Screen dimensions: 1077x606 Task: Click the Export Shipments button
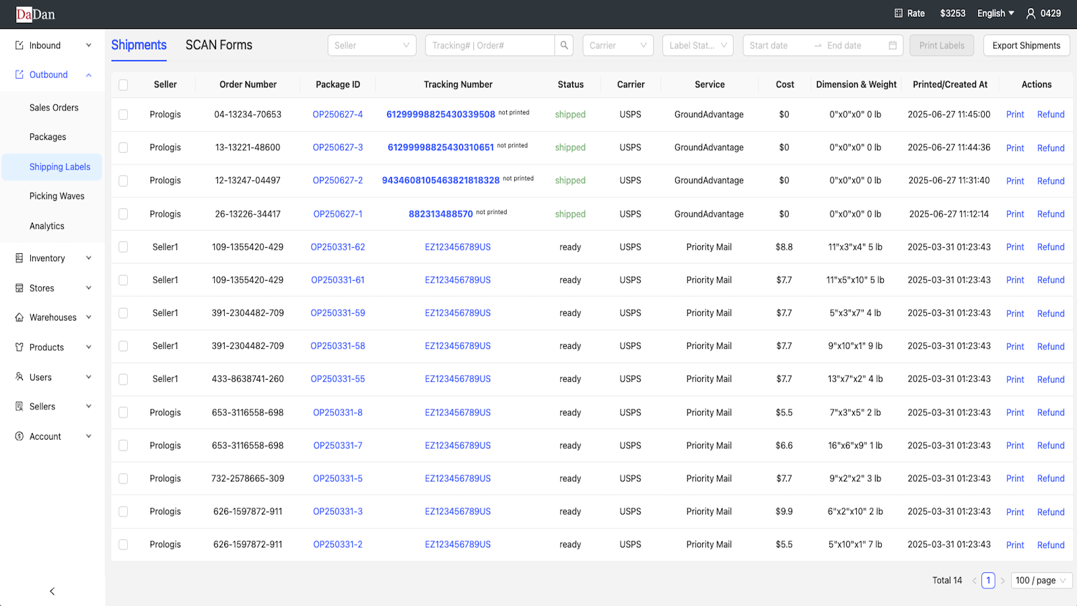point(1026,45)
